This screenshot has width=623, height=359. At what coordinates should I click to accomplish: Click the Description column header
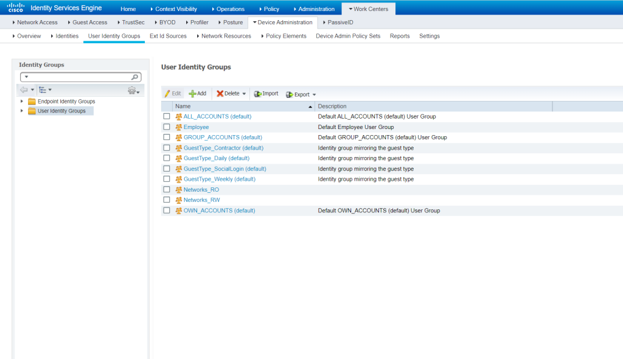pyautogui.click(x=433, y=106)
